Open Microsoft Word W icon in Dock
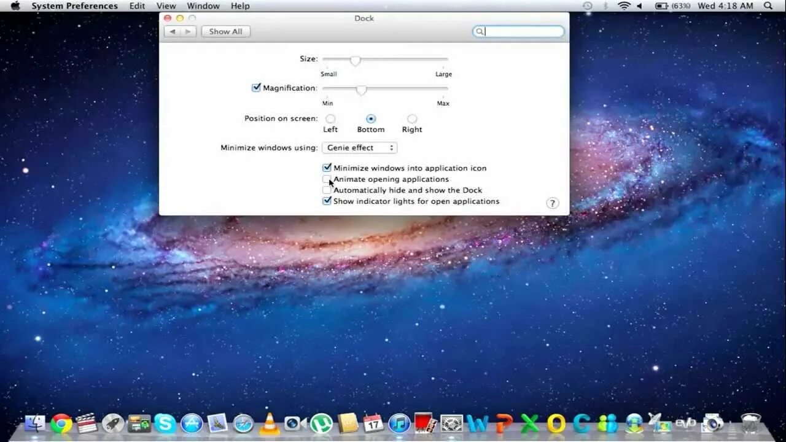 tap(477, 424)
